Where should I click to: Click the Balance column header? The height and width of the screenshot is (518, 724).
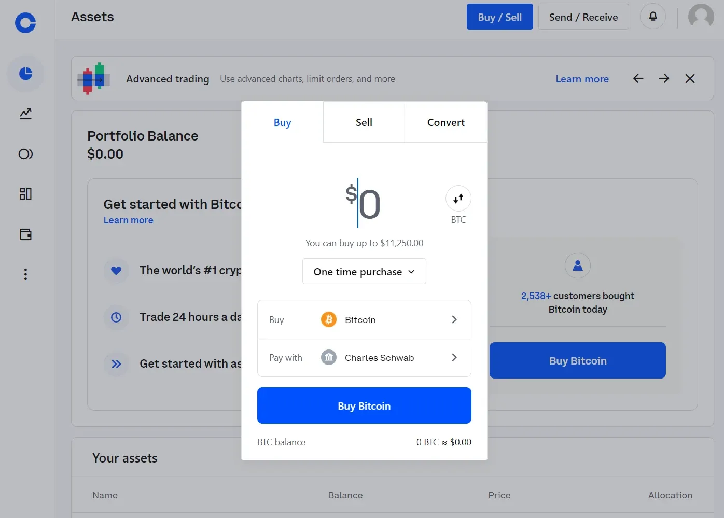pos(345,495)
